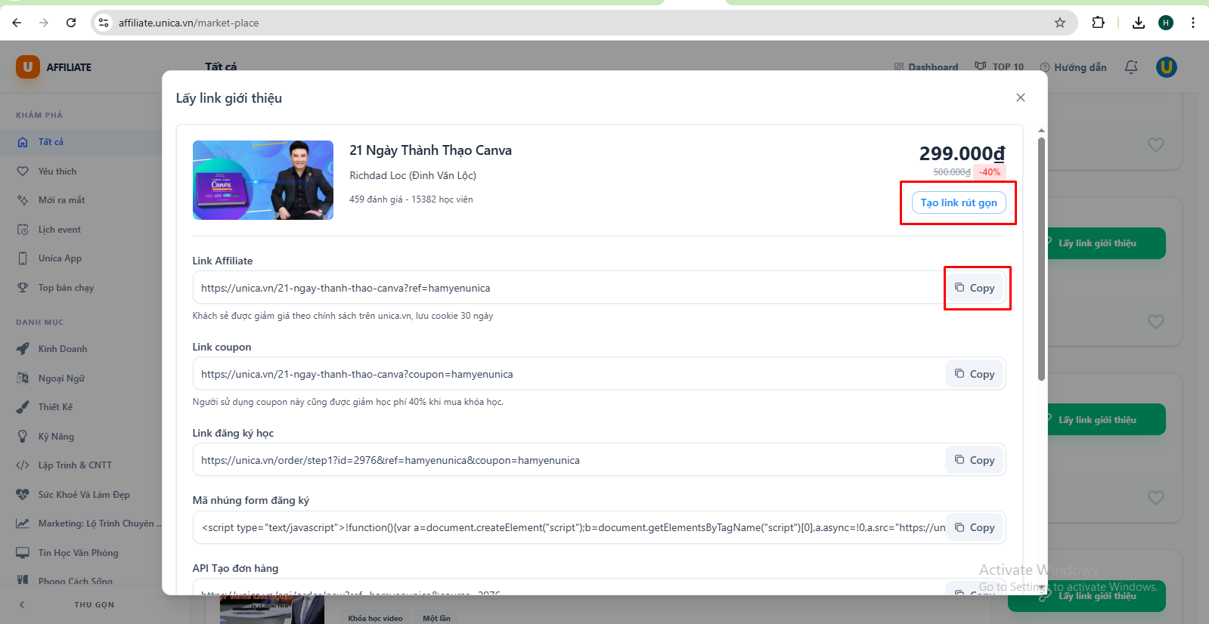Open the browser downloads icon

1138,23
